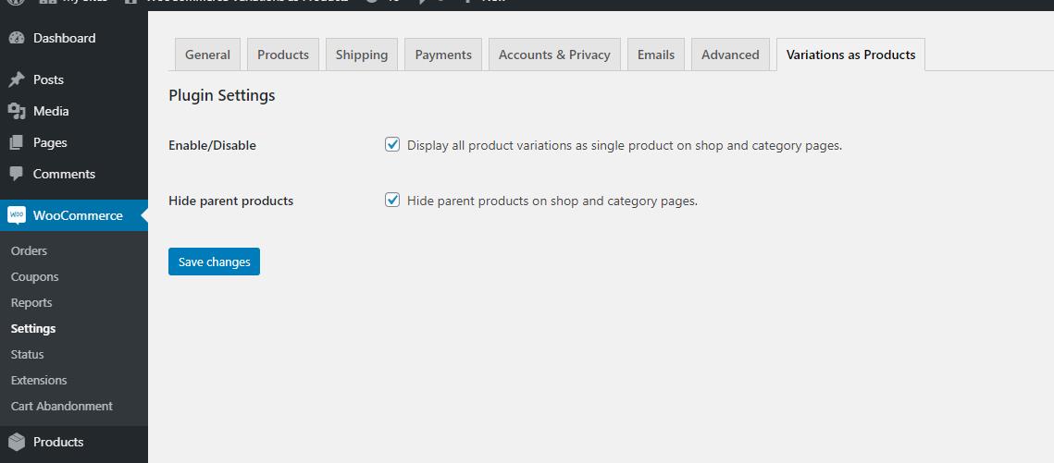Click the Products box icon
Screen dimensions: 1054x463
click(17, 442)
